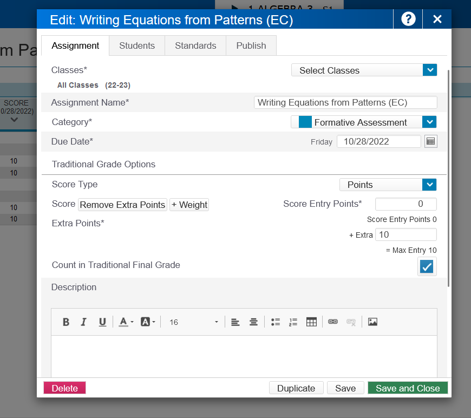Viewport: 471px width, 418px height.
Task: Insert an image into the description
Action: pos(372,322)
